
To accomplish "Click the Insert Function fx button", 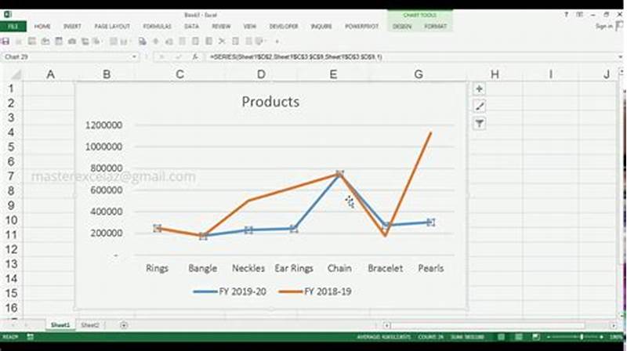I will click(195, 57).
